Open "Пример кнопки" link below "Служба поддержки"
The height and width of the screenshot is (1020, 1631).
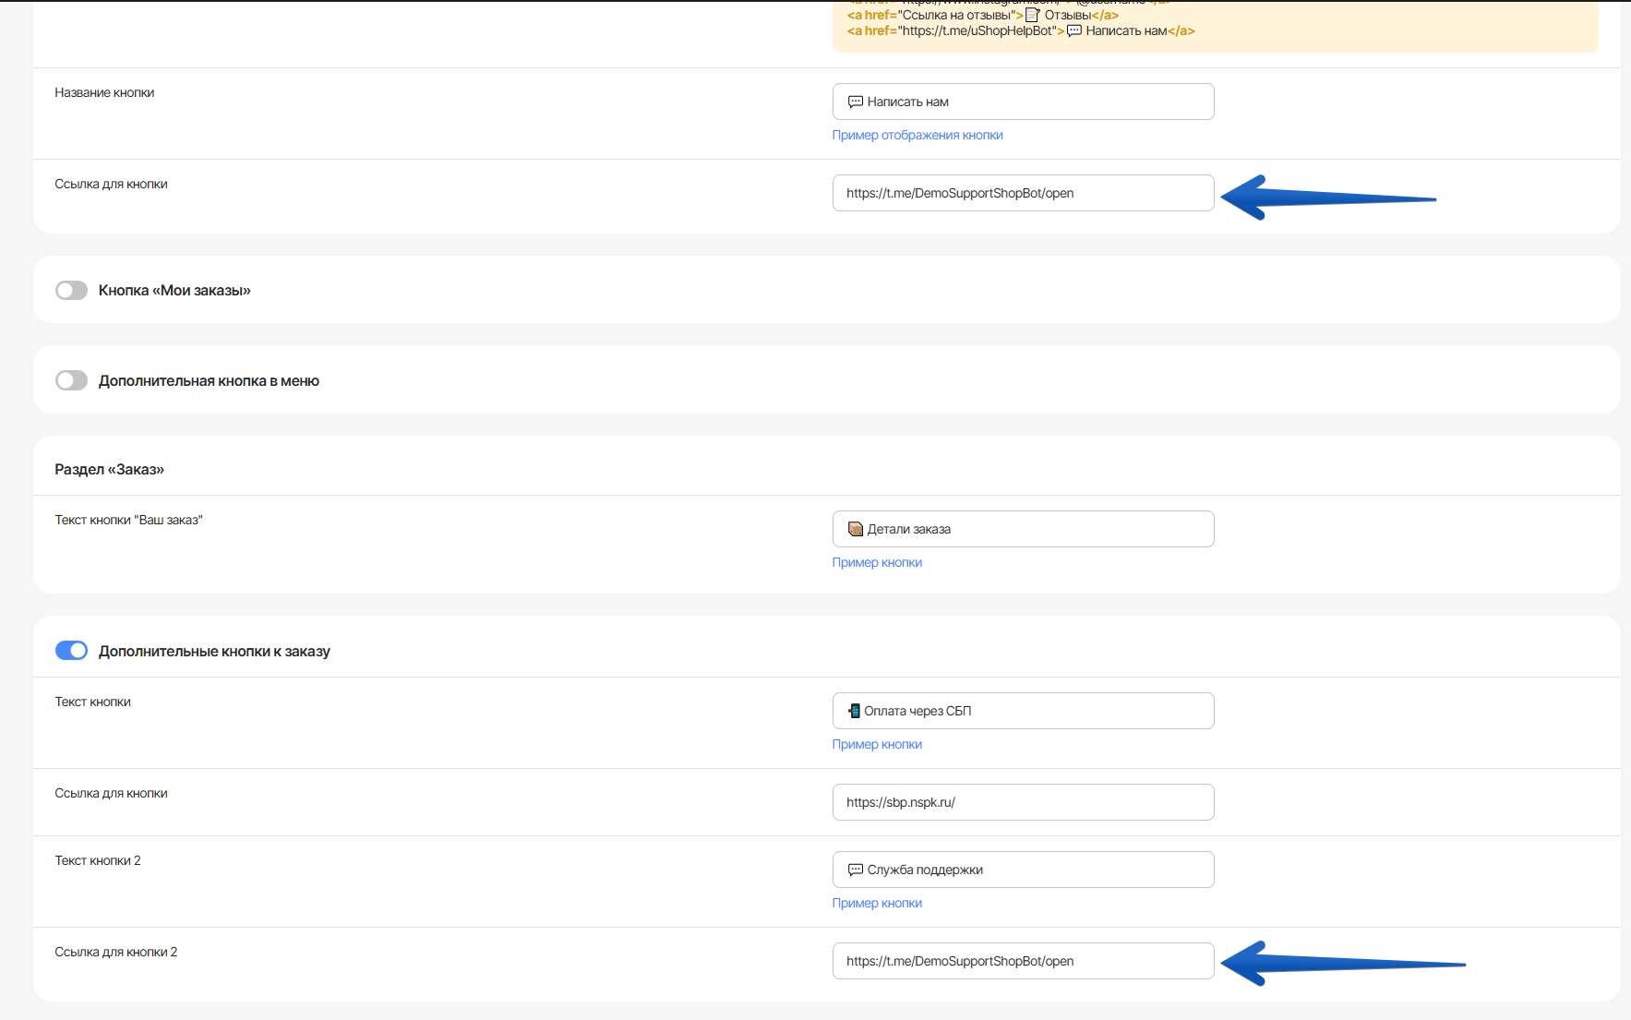pyautogui.click(x=877, y=903)
